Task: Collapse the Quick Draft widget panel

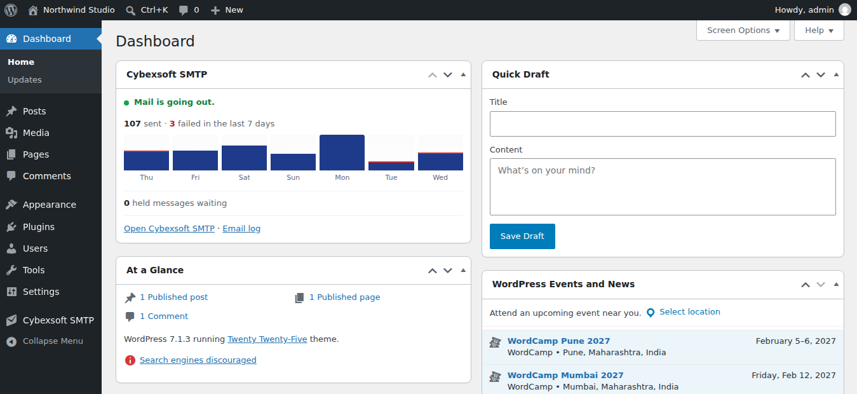Action: tap(836, 75)
